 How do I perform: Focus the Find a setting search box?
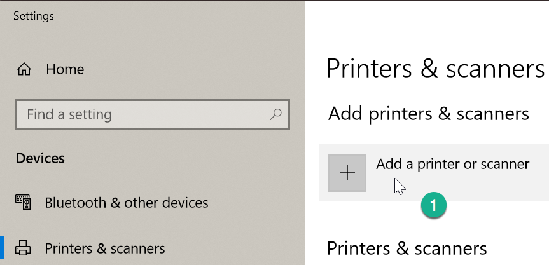(153, 114)
